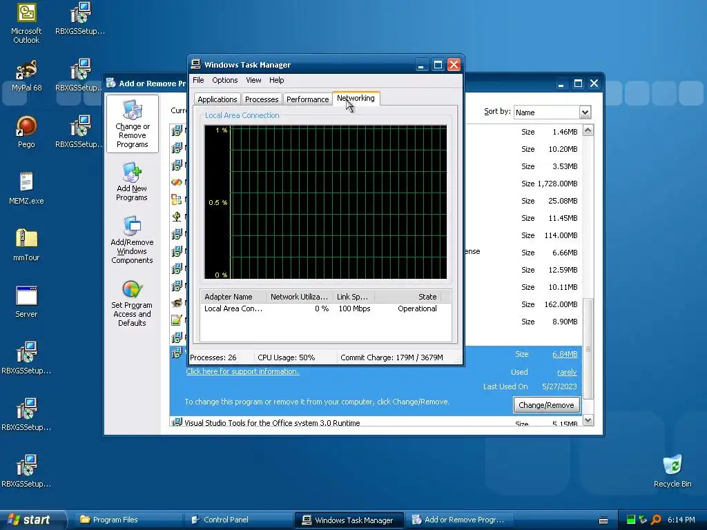Image resolution: width=707 pixels, height=530 pixels.
Task: Open MyPal 68 desktop shortcut
Action: [26, 76]
